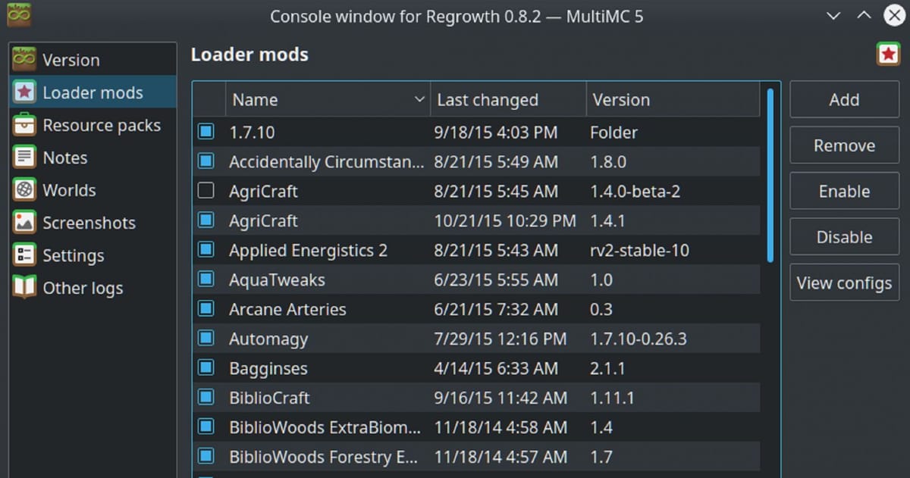
Task: Click the red star icon above the buttons
Action: [x=888, y=54]
